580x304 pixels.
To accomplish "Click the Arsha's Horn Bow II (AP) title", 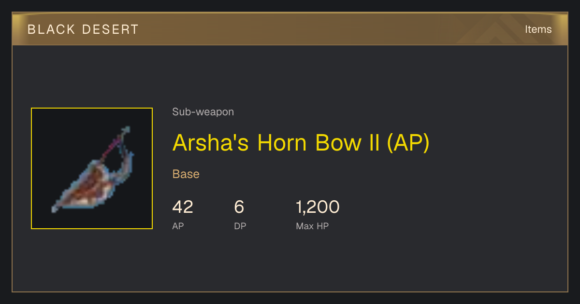I will click(x=301, y=143).
